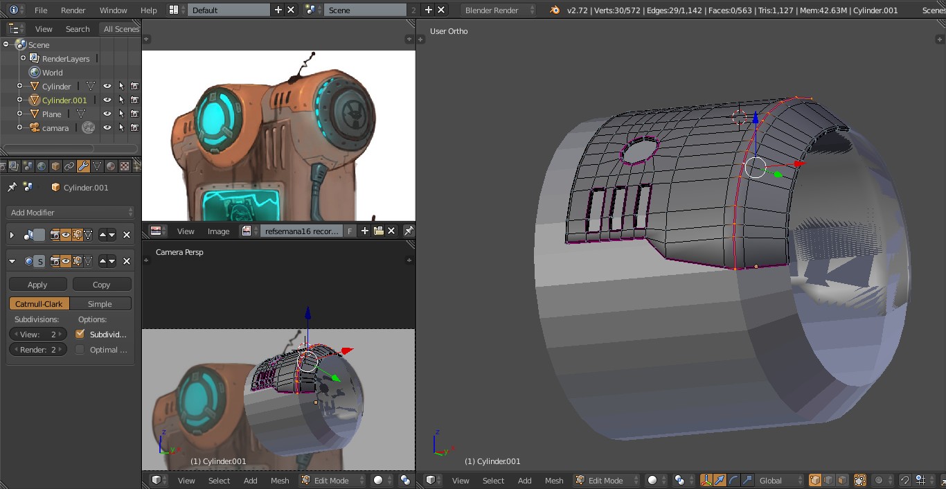The image size is (946, 489).
Task: Delete the Default screen layout
Action: 291,10
